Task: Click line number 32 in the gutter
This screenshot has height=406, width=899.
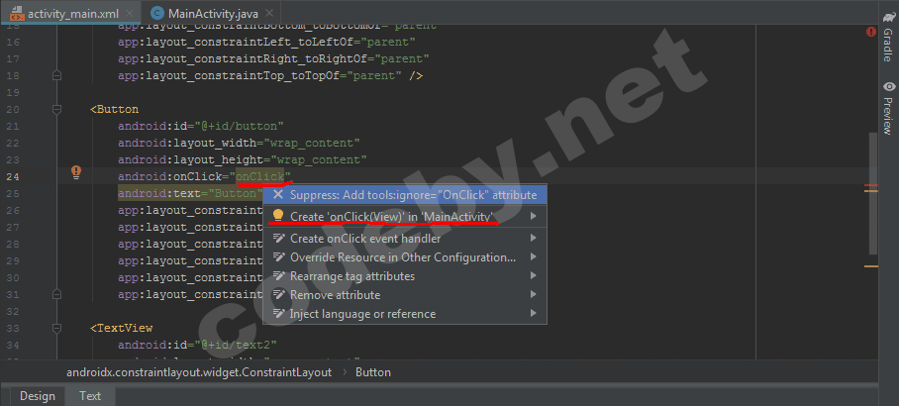Action: [x=13, y=311]
